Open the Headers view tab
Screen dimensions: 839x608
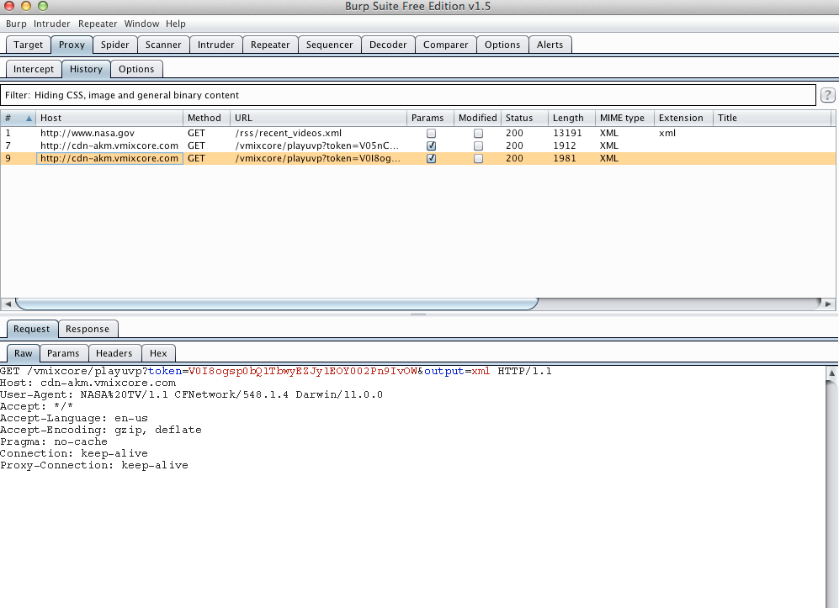click(114, 353)
